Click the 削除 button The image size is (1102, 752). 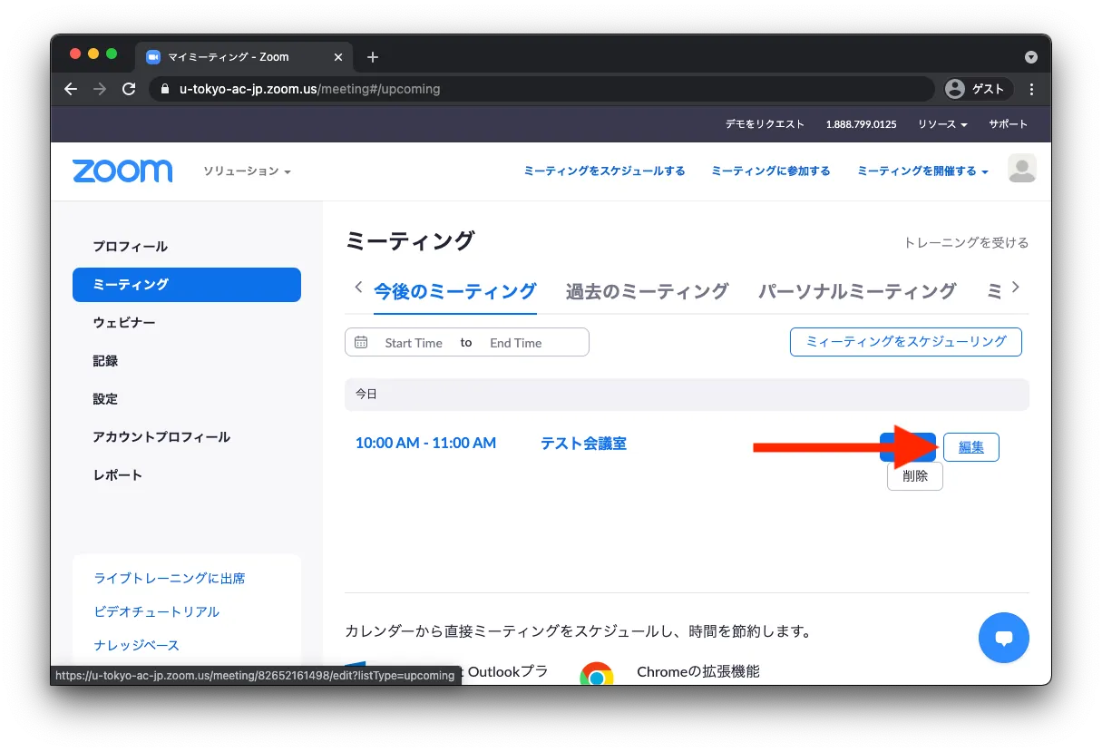coord(914,476)
